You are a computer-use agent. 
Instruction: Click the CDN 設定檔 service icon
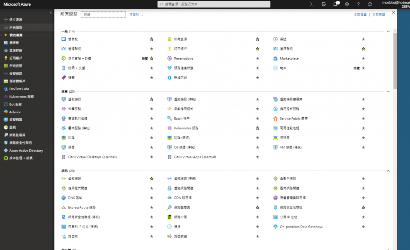pyautogui.click(x=169, y=198)
